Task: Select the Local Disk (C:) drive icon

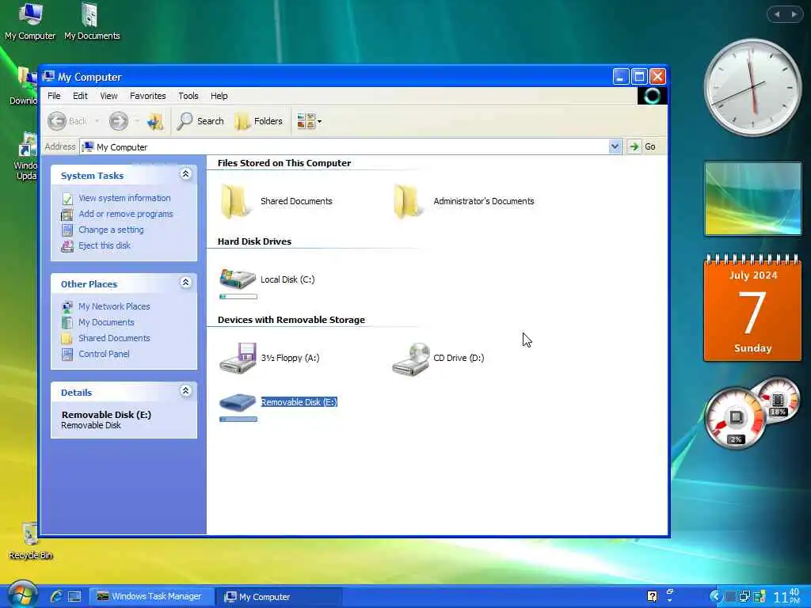Action: coord(238,279)
